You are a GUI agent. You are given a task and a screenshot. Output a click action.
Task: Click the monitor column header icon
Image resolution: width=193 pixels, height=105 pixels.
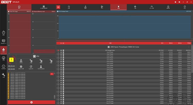click(x=63, y=43)
